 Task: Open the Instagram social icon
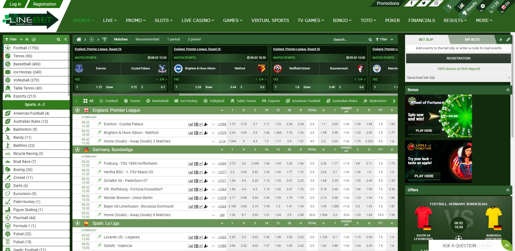(x=436, y=3)
